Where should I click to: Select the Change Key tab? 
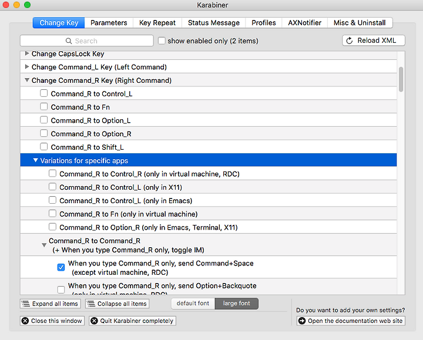(59, 23)
